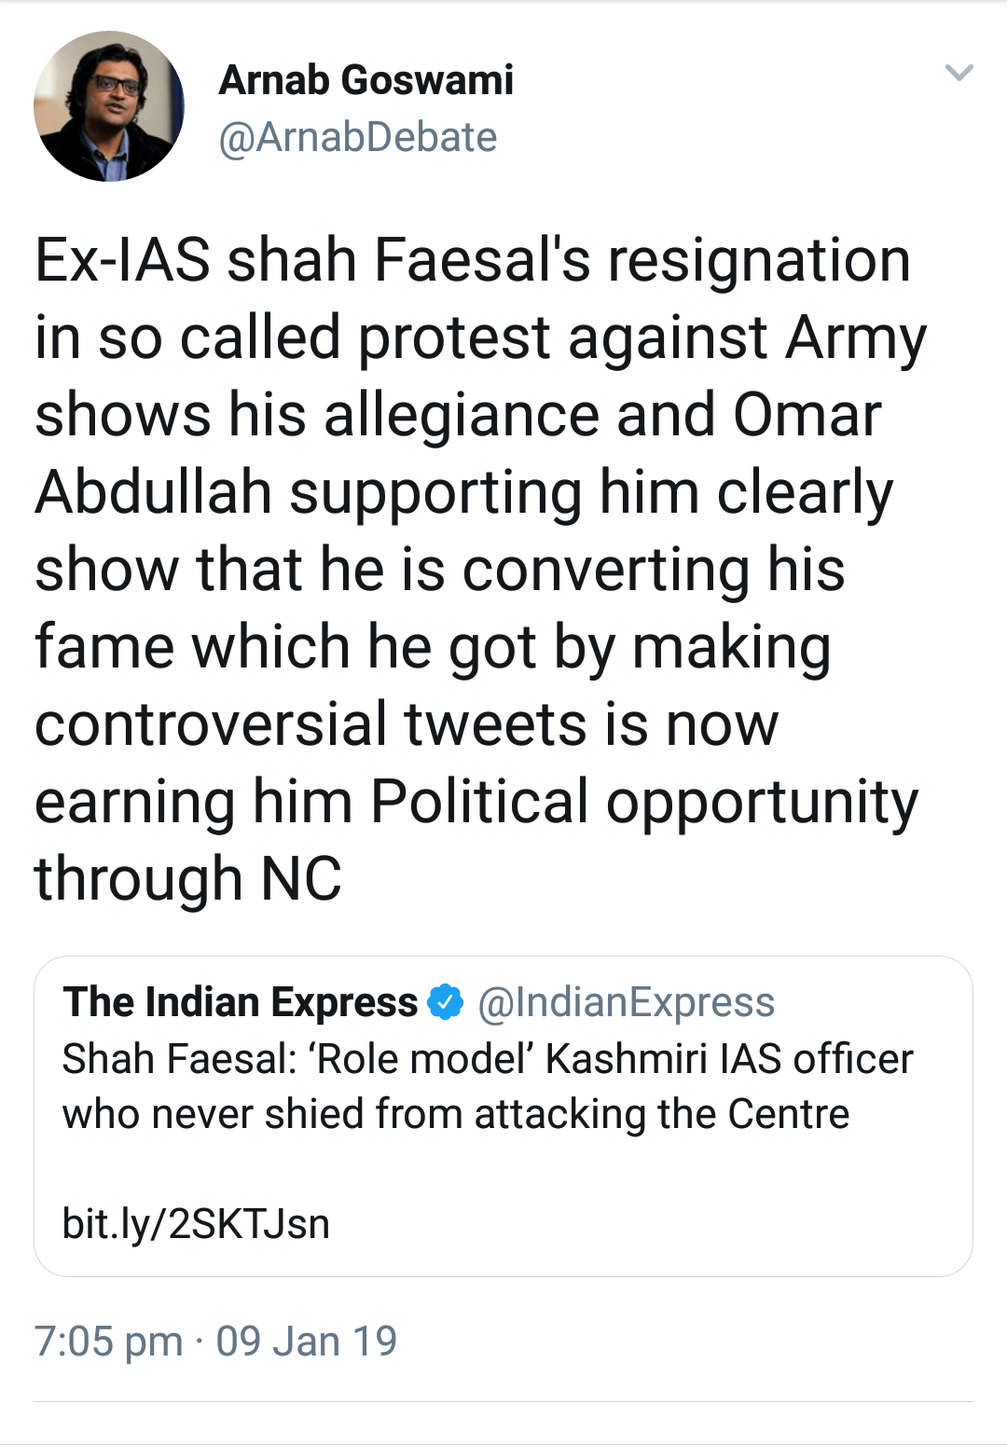Click the @IndianExpress handle
The width and height of the screenshot is (1007, 1445).
click(626, 1002)
